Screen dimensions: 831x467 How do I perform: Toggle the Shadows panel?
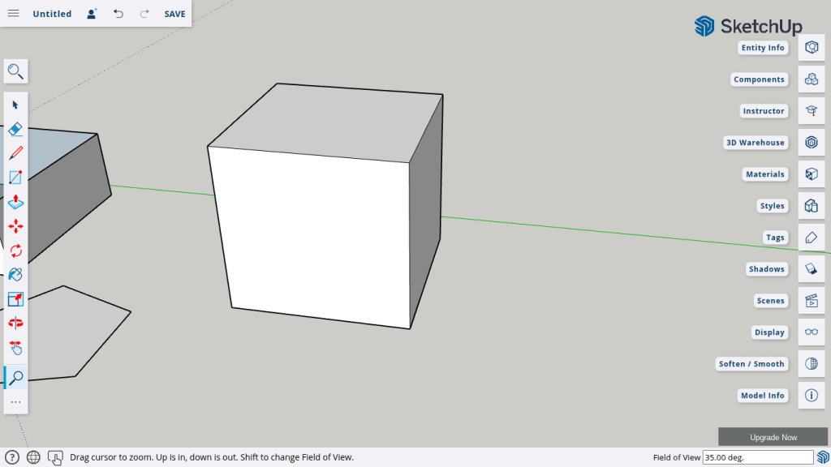[811, 269]
